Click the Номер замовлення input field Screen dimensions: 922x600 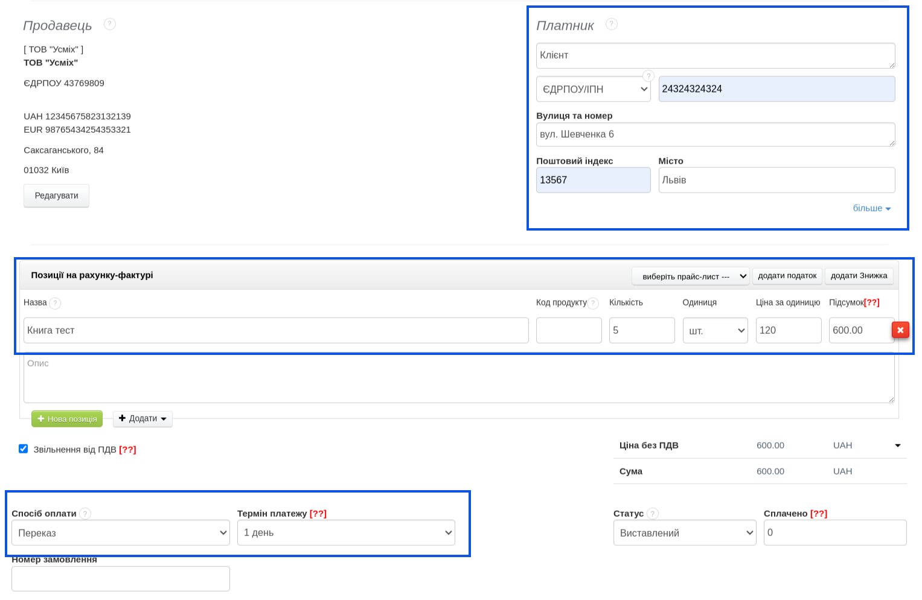tap(121, 579)
